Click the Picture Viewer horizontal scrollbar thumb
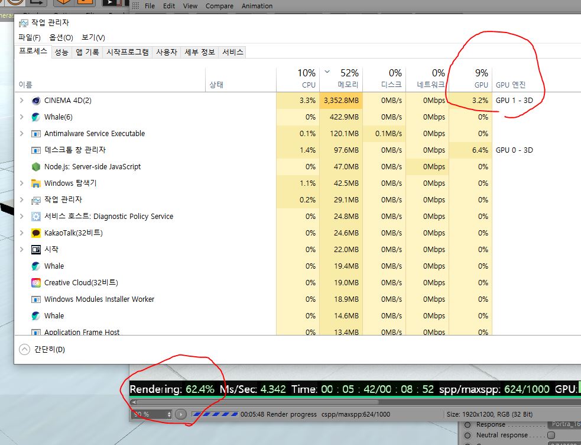This screenshot has height=445, width=581. 258,402
